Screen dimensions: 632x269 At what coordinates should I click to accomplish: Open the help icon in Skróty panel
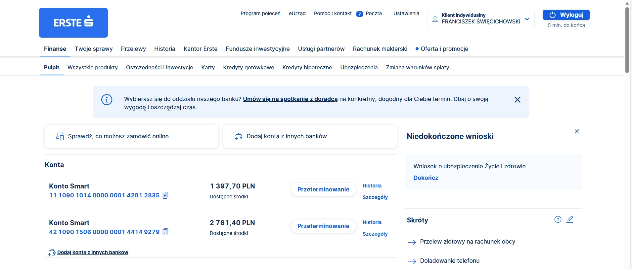pos(558,219)
